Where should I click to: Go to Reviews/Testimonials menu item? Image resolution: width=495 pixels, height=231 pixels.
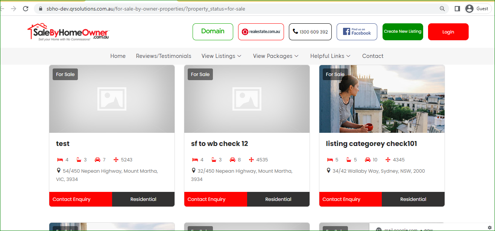[164, 56]
